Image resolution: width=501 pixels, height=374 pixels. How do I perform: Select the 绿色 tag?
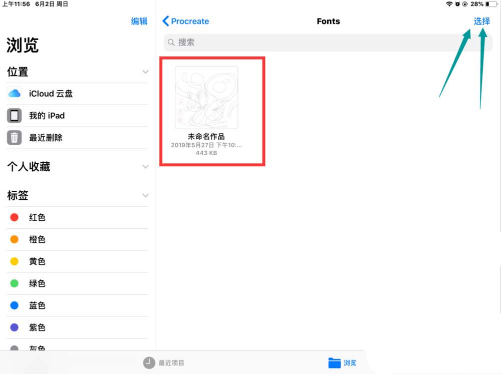[x=37, y=283]
